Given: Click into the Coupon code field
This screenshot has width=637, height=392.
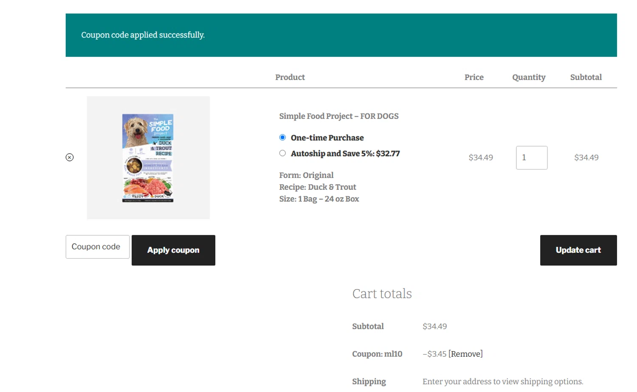Looking at the screenshot, I should 98,247.
